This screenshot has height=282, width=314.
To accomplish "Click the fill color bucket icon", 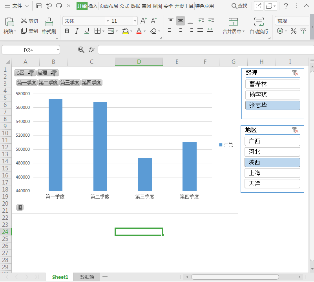I will [x=126, y=31].
